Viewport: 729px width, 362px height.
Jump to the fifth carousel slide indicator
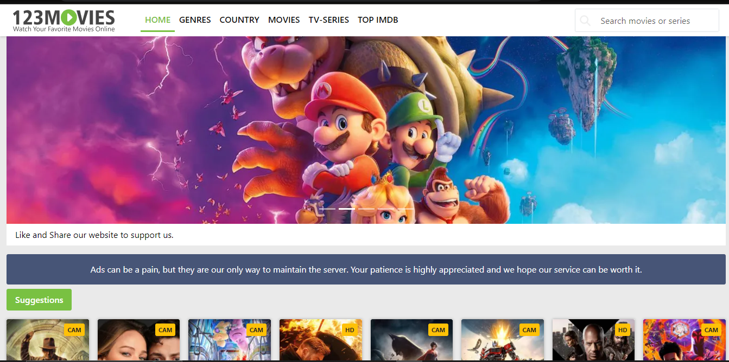pyautogui.click(x=405, y=209)
